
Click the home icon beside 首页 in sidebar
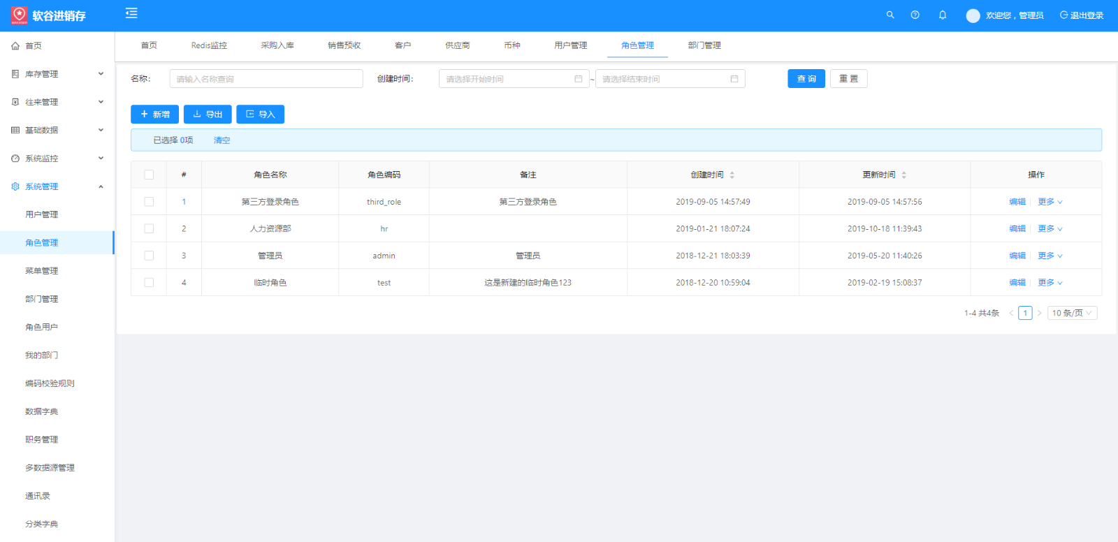coord(15,46)
